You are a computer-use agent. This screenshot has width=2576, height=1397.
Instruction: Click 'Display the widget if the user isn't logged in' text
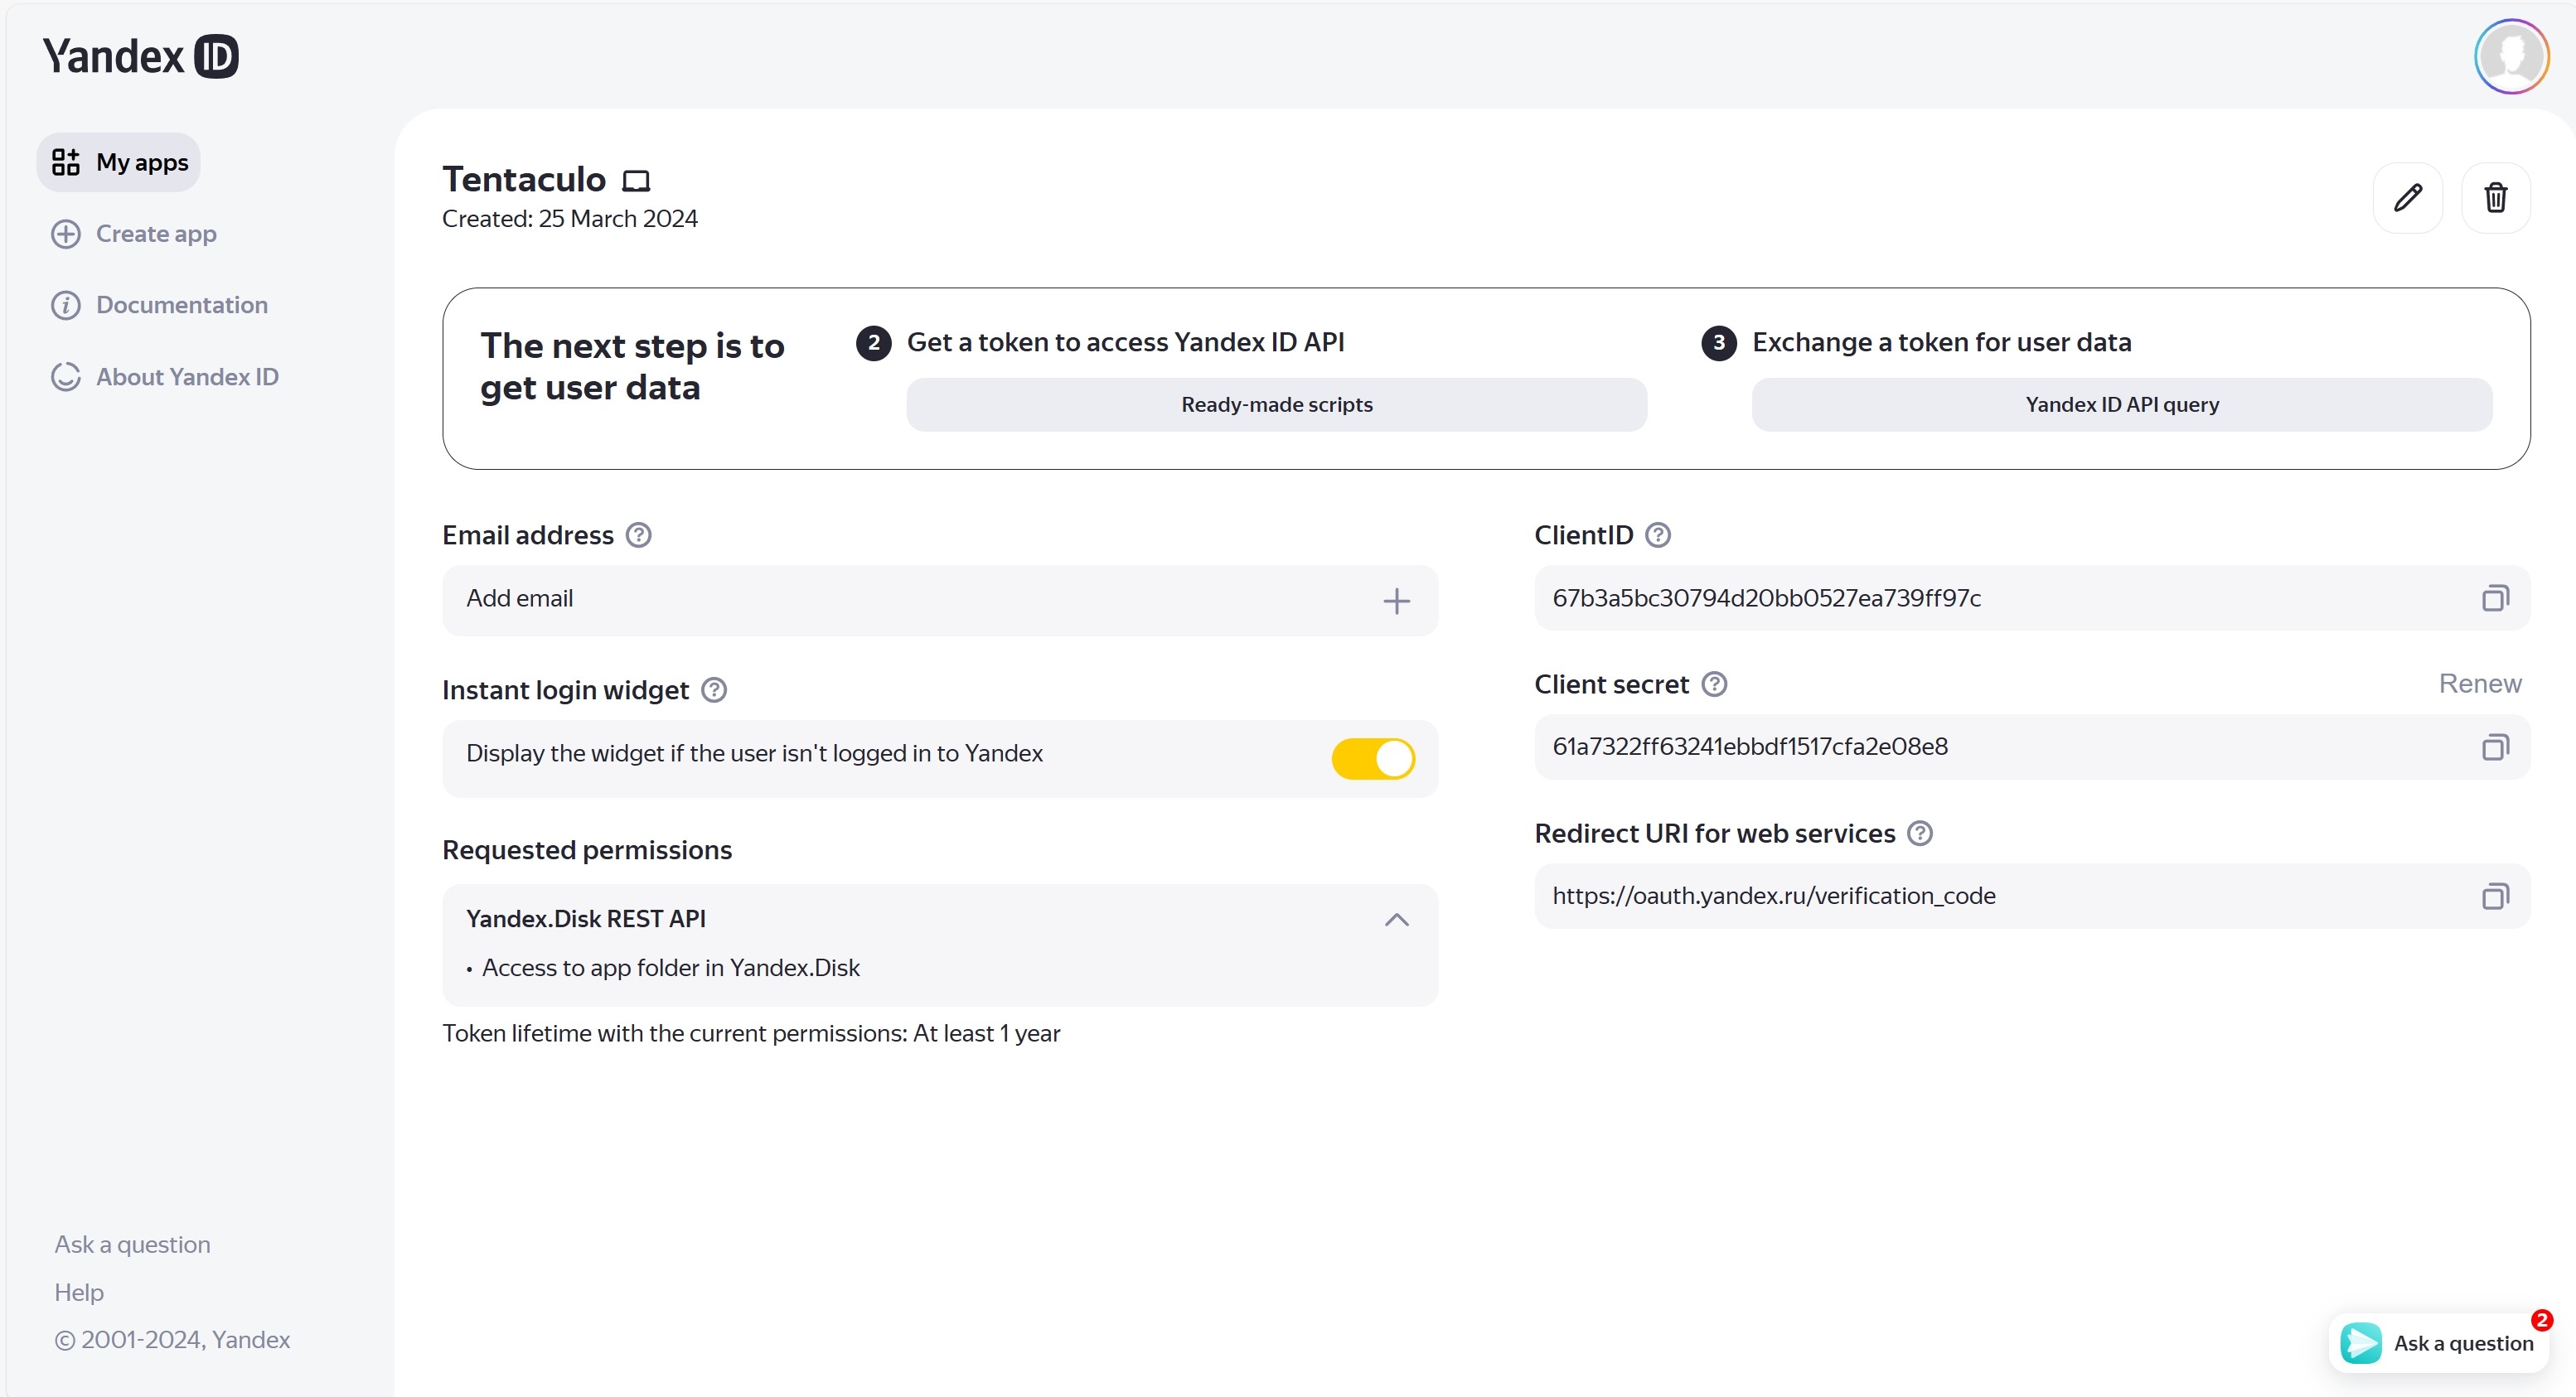754,754
